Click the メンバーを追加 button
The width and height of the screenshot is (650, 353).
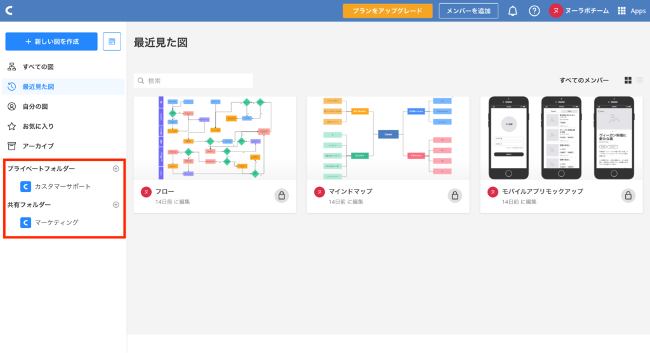pyautogui.click(x=468, y=11)
